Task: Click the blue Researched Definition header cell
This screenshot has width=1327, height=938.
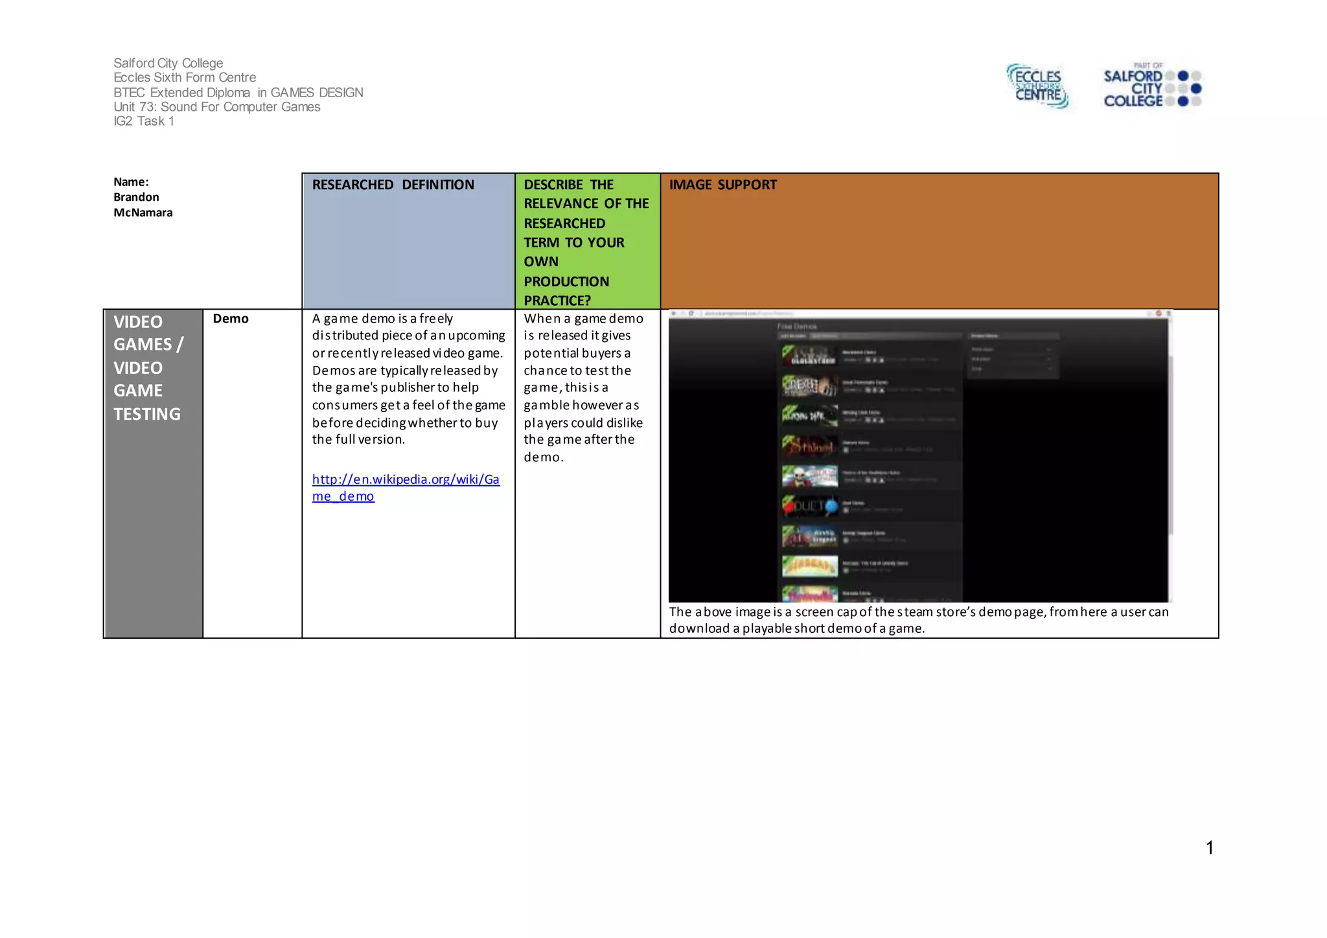Action: pyautogui.click(x=408, y=241)
